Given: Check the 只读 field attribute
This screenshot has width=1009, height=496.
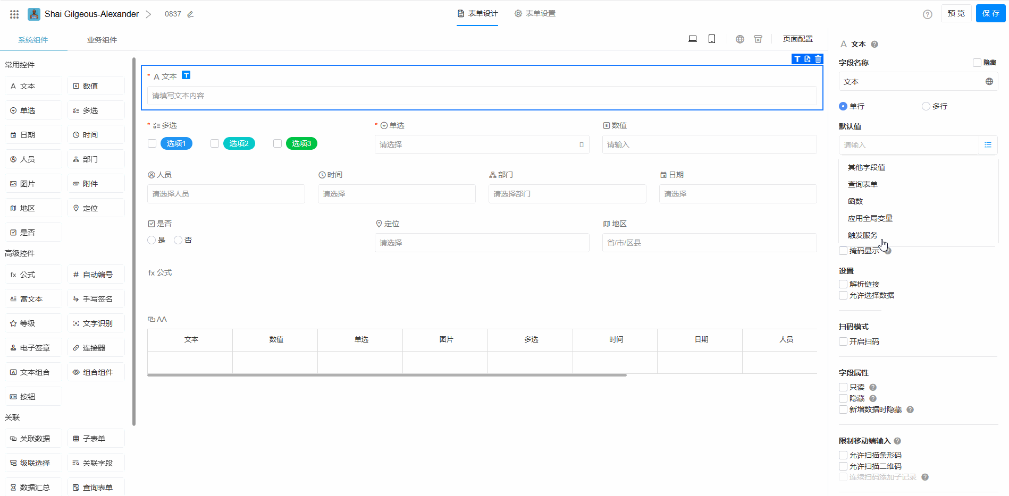Looking at the screenshot, I should click(843, 387).
